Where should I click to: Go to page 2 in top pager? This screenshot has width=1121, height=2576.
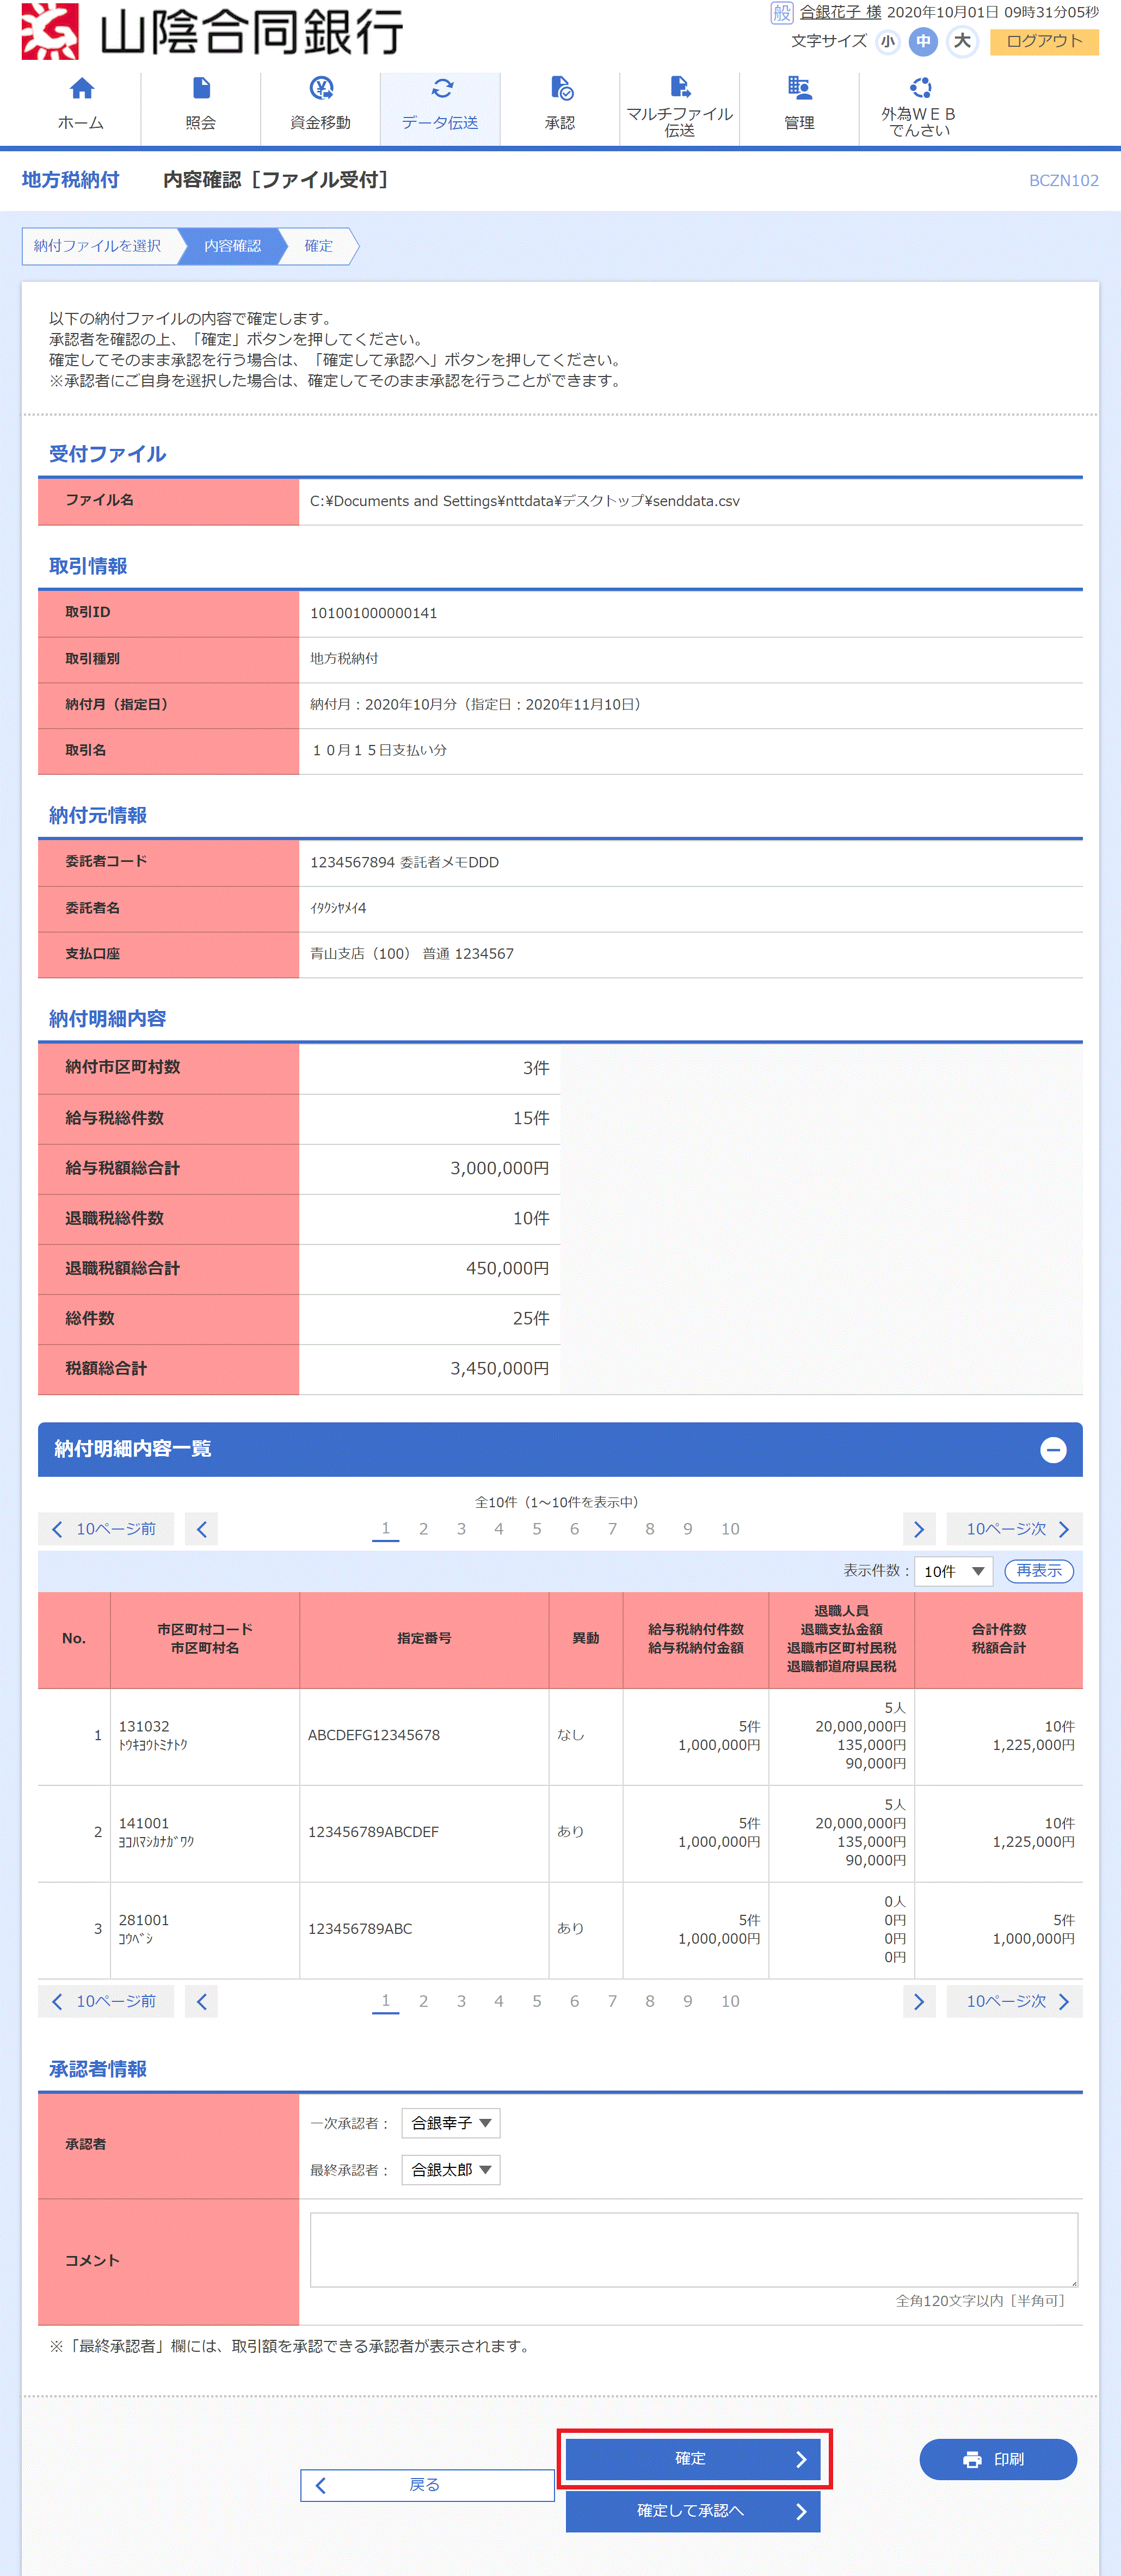(x=423, y=1529)
